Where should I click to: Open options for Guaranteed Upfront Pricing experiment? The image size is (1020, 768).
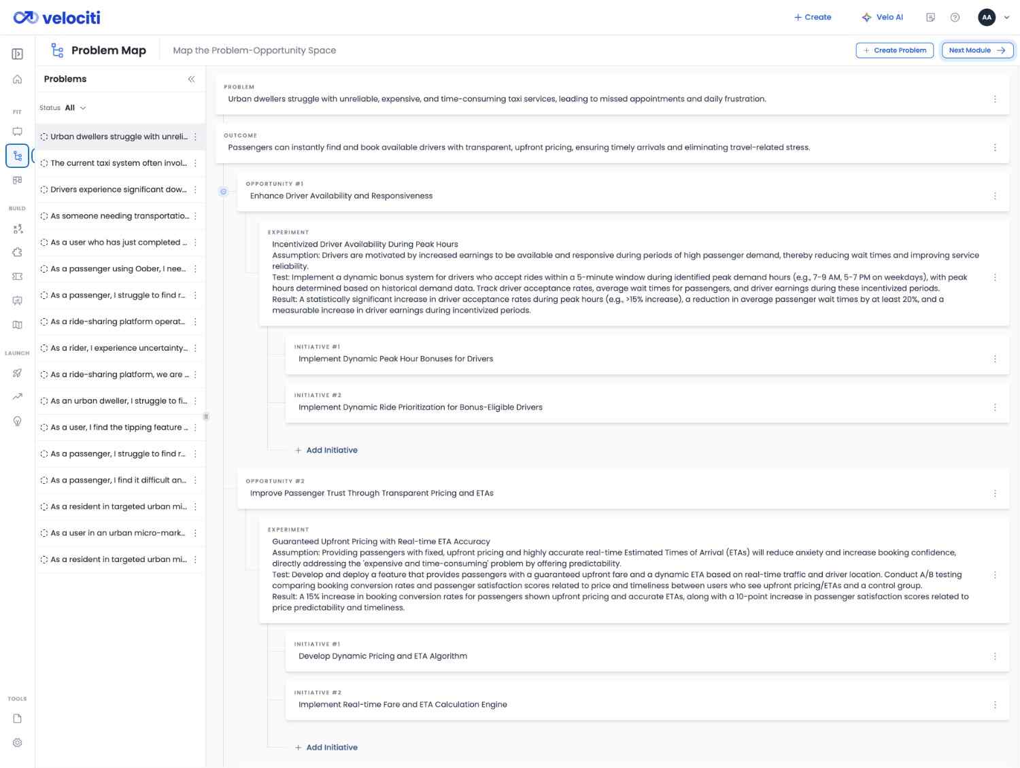pyautogui.click(x=995, y=575)
